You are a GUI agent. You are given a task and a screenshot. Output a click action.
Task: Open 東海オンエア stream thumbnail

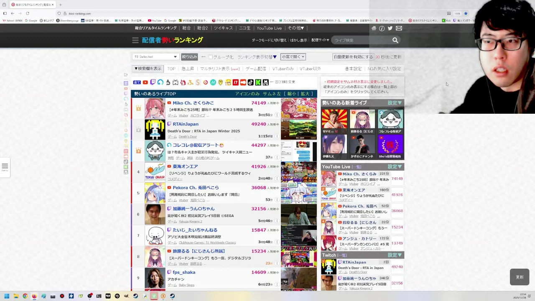pyautogui.click(x=299, y=172)
